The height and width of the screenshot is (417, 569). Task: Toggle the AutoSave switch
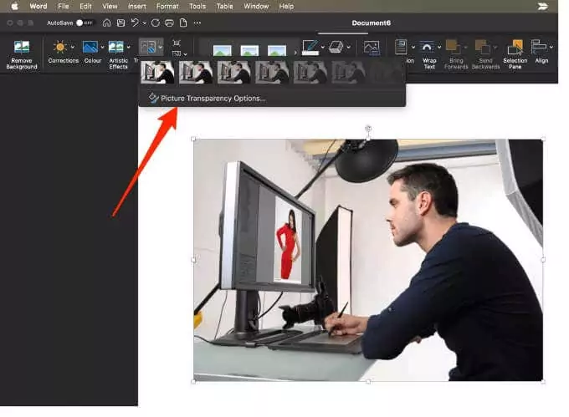tap(85, 23)
